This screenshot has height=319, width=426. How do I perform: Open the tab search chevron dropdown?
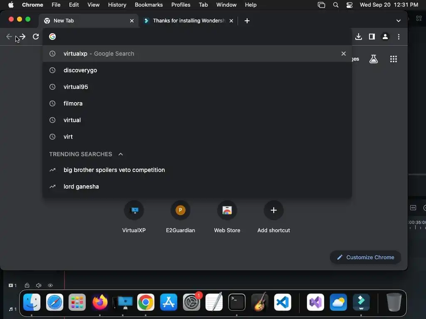pyautogui.click(x=398, y=21)
